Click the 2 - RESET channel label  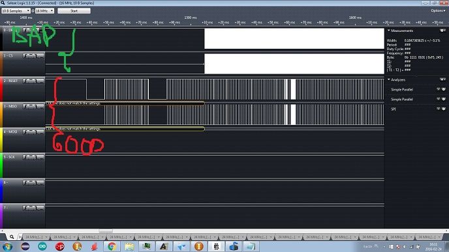10,81
